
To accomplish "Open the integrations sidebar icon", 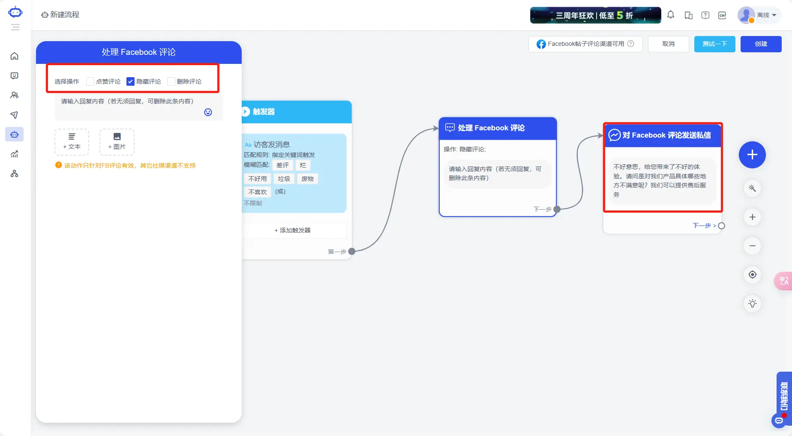I will 15,174.
